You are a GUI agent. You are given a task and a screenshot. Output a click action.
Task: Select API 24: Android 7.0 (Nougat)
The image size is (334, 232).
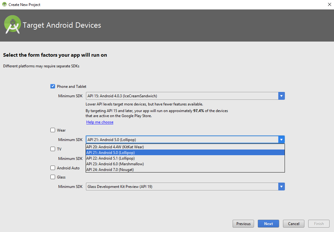(185, 170)
